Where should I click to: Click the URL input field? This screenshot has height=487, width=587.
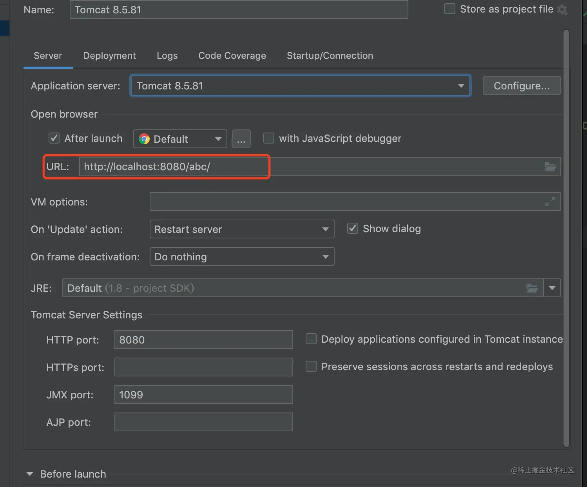tap(320, 166)
